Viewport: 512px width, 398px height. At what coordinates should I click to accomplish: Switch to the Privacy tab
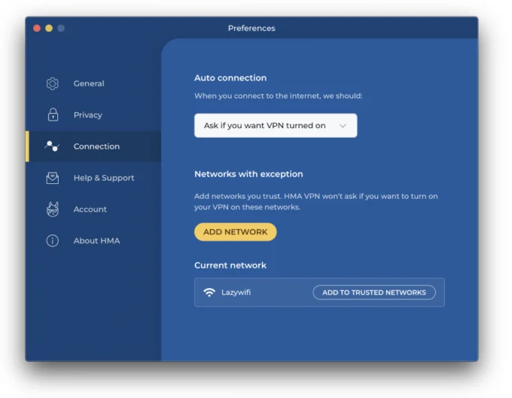93,115
